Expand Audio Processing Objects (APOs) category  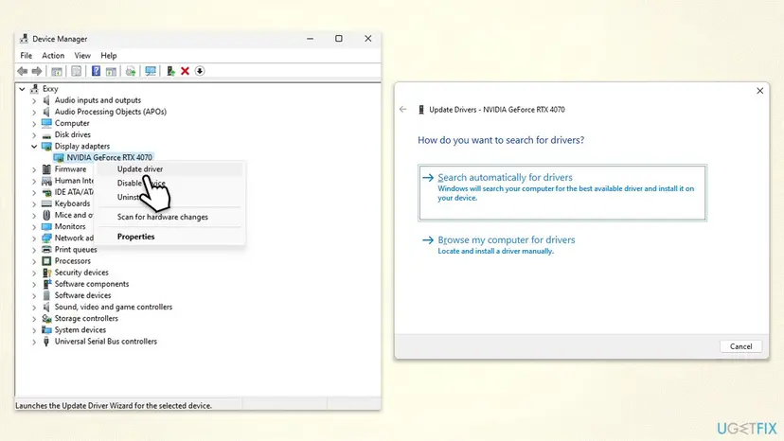(34, 112)
